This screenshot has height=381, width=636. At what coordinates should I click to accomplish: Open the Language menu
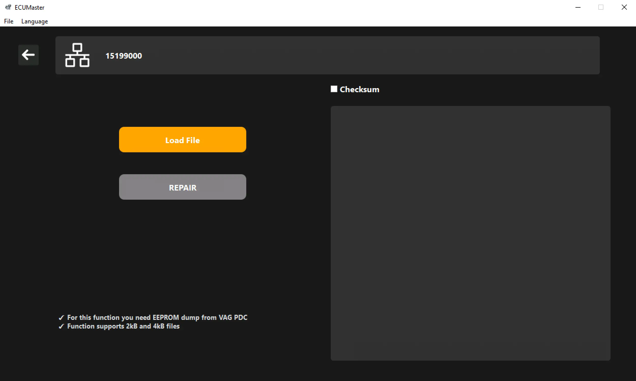click(x=35, y=21)
